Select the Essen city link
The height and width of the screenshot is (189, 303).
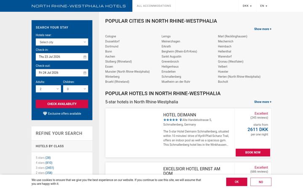(109, 66)
